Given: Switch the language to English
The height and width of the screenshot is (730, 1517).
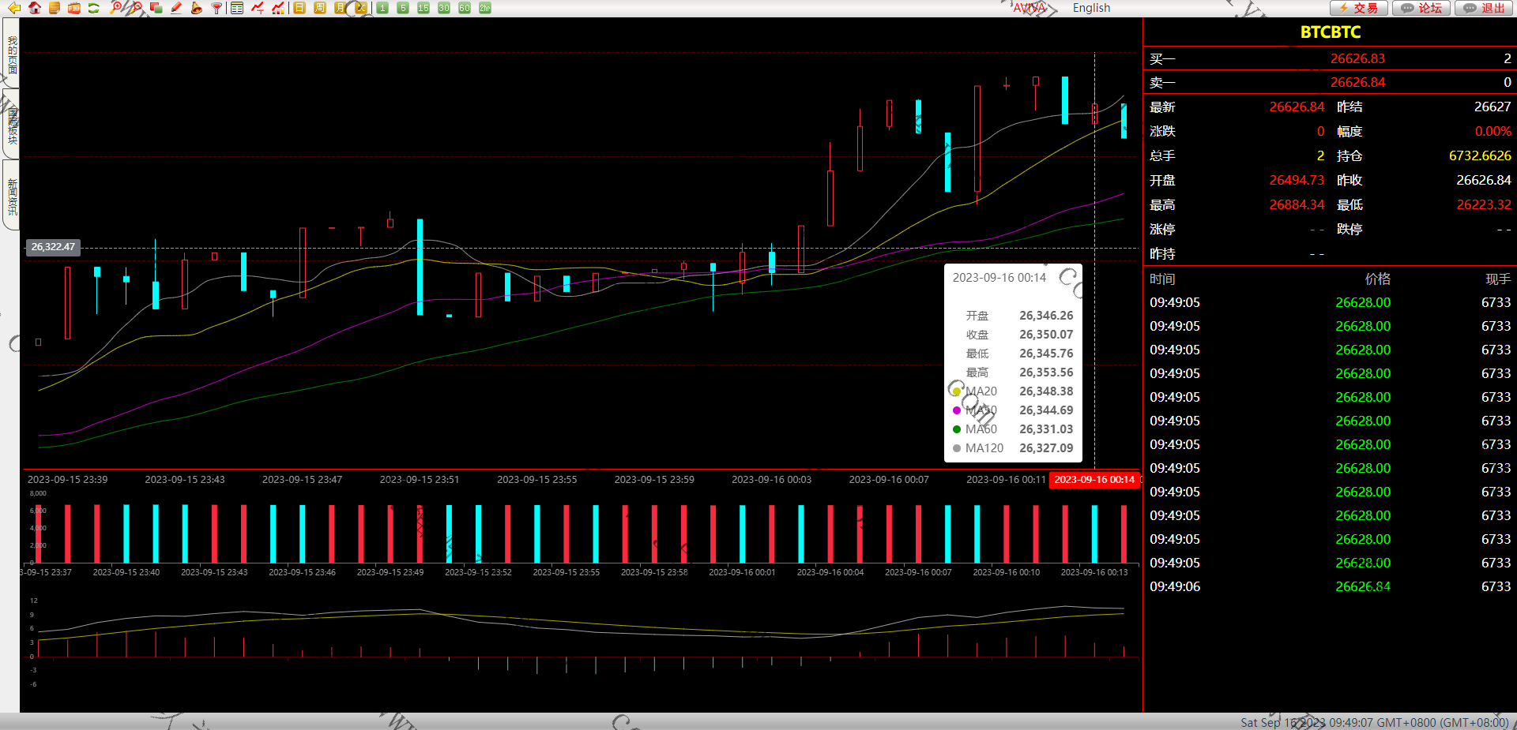Looking at the screenshot, I should pyautogui.click(x=1091, y=8).
